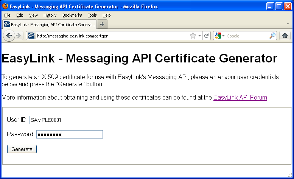This screenshot has height=179, width=294.
Task: Click the 'Password:' label
Action: coord(21,134)
